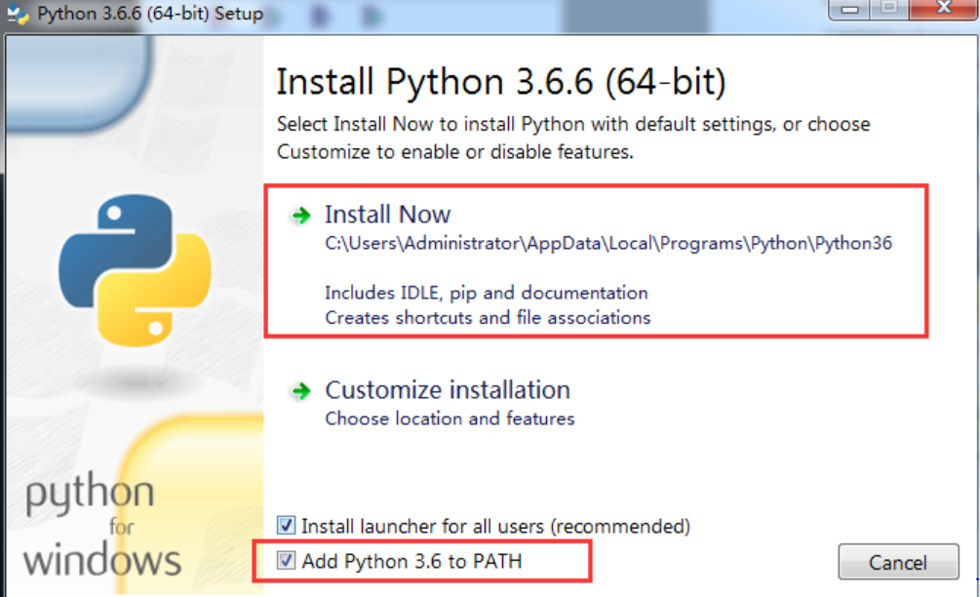The image size is (980, 597).
Task: Select the Install Now option
Action: [x=387, y=215]
